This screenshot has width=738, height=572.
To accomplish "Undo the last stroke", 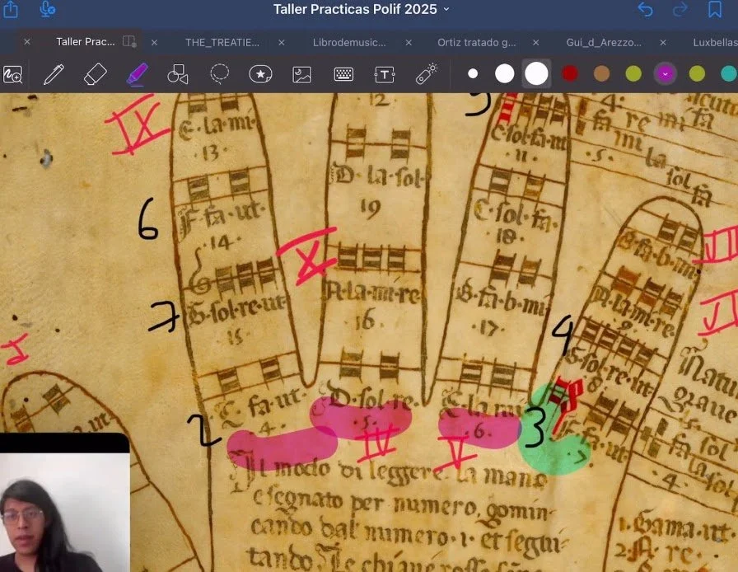I will 645,9.
